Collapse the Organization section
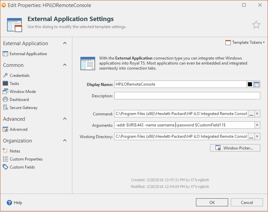Screen dimensions: 268x212 pyautogui.click(x=65, y=140)
